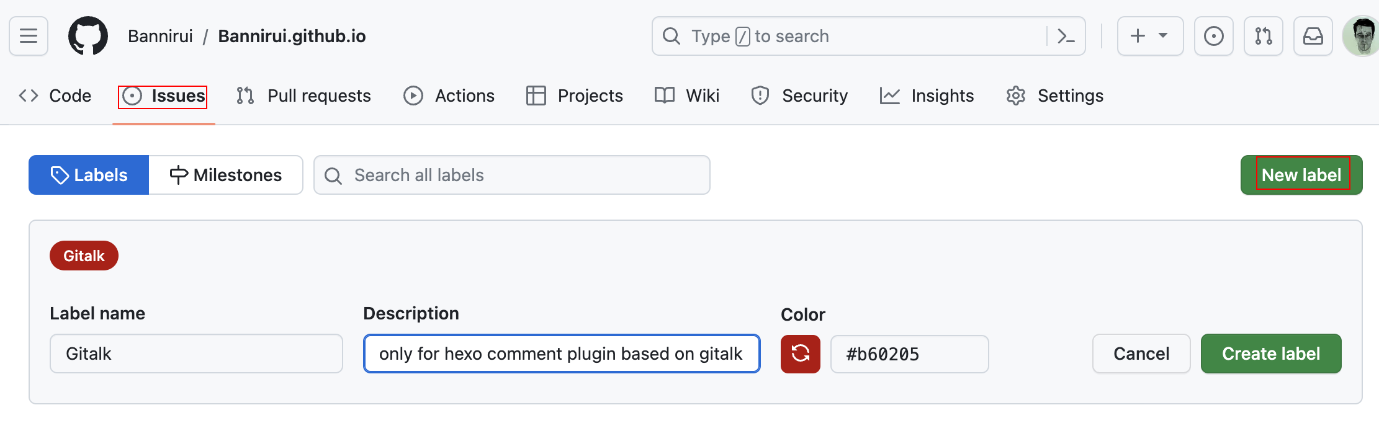Screen dimensions: 1379x423
Task: Expand the create new plus dropdown
Action: click(x=1150, y=36)
